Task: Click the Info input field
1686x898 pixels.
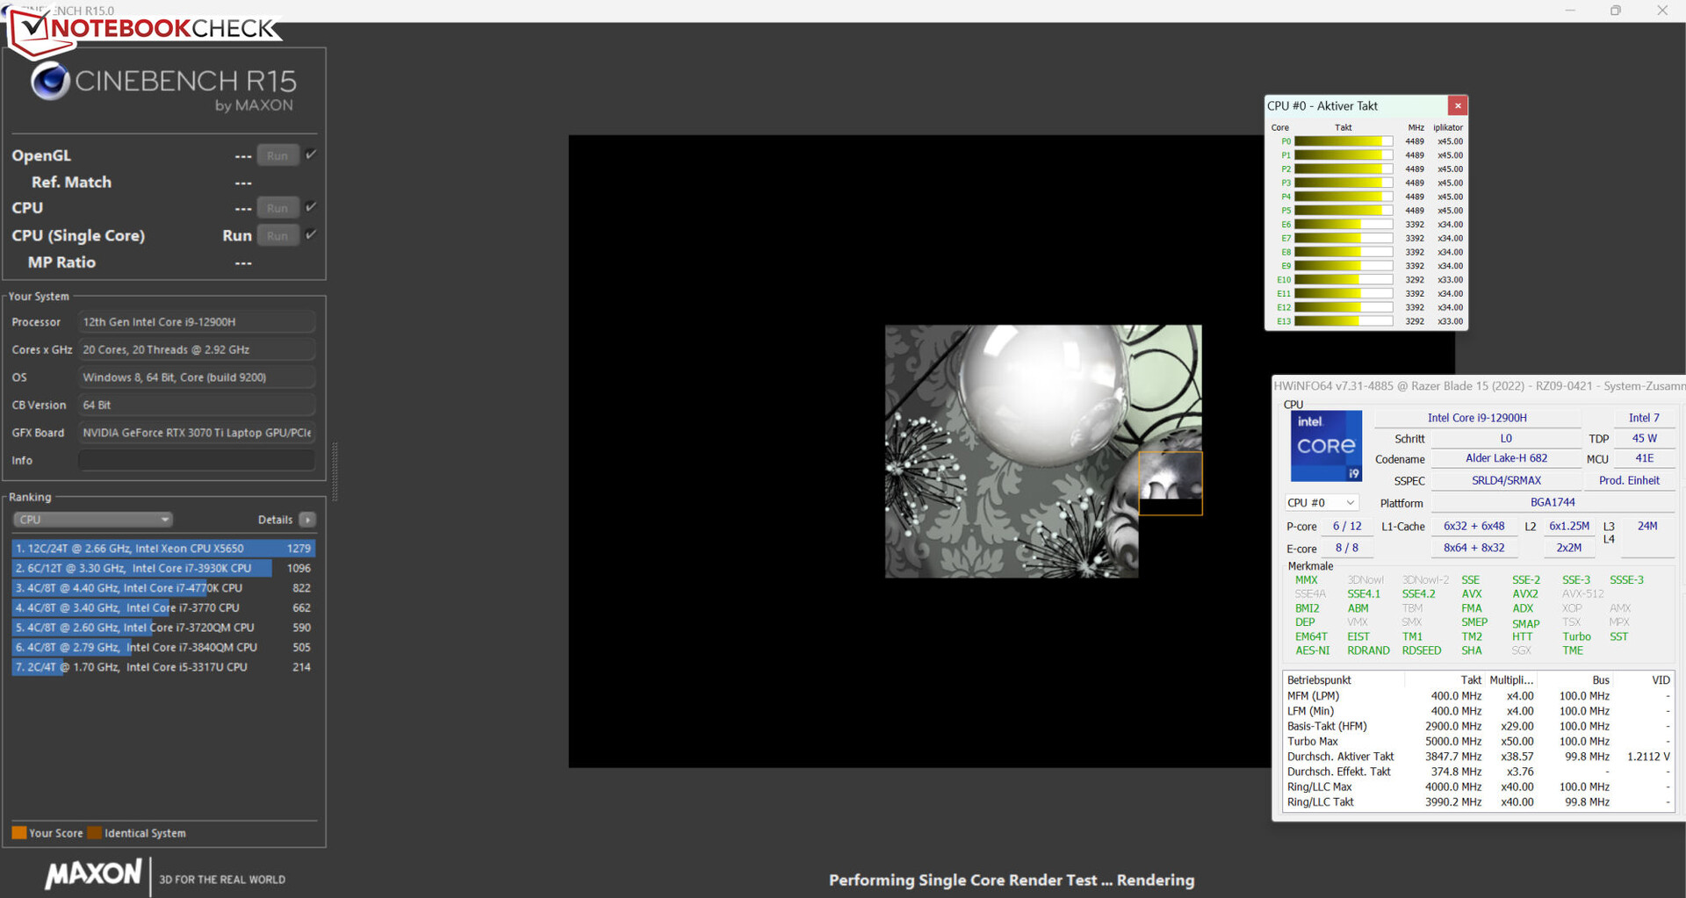Action: (x=197, y=460)
